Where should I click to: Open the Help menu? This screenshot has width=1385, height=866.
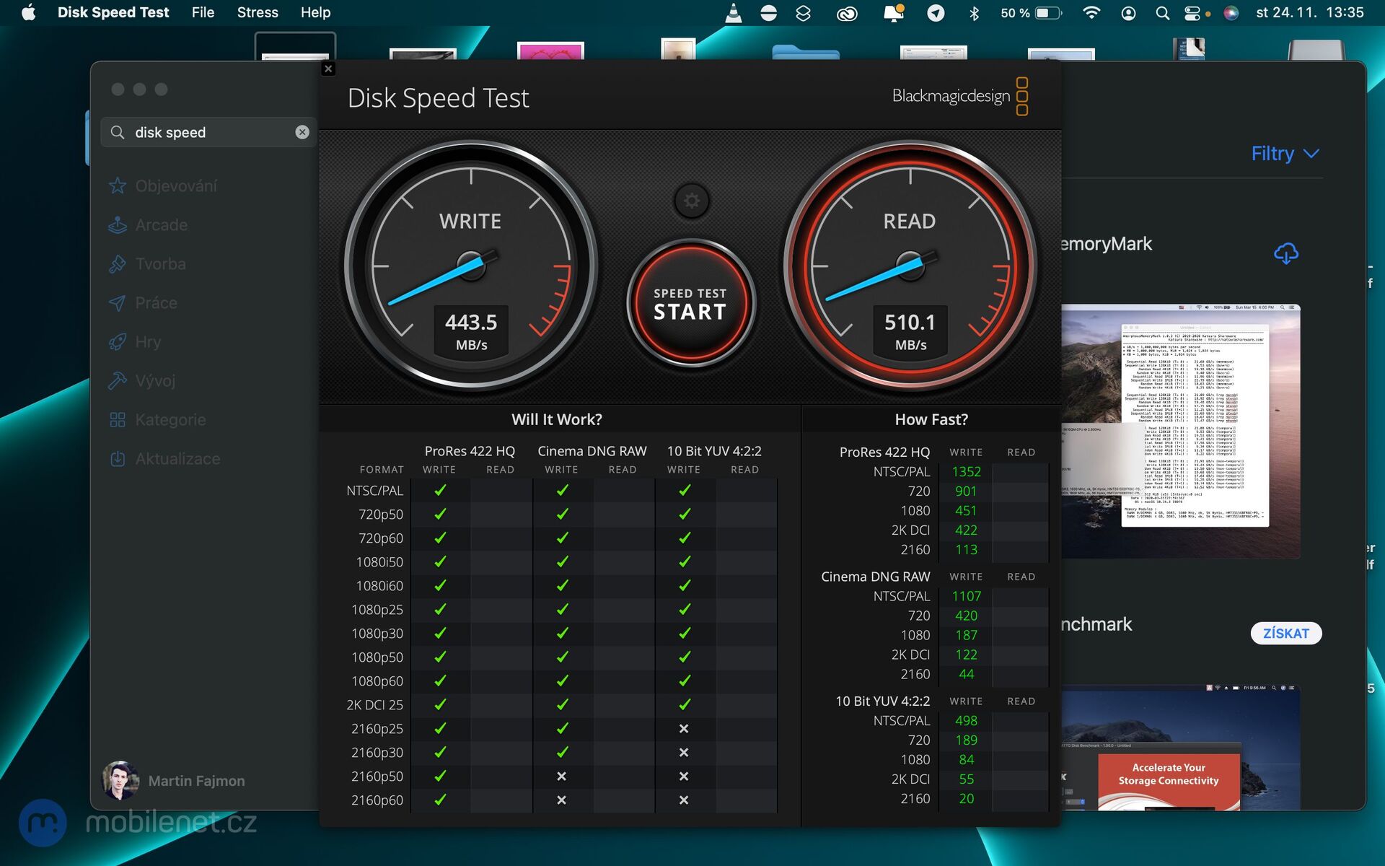[315, 12]
